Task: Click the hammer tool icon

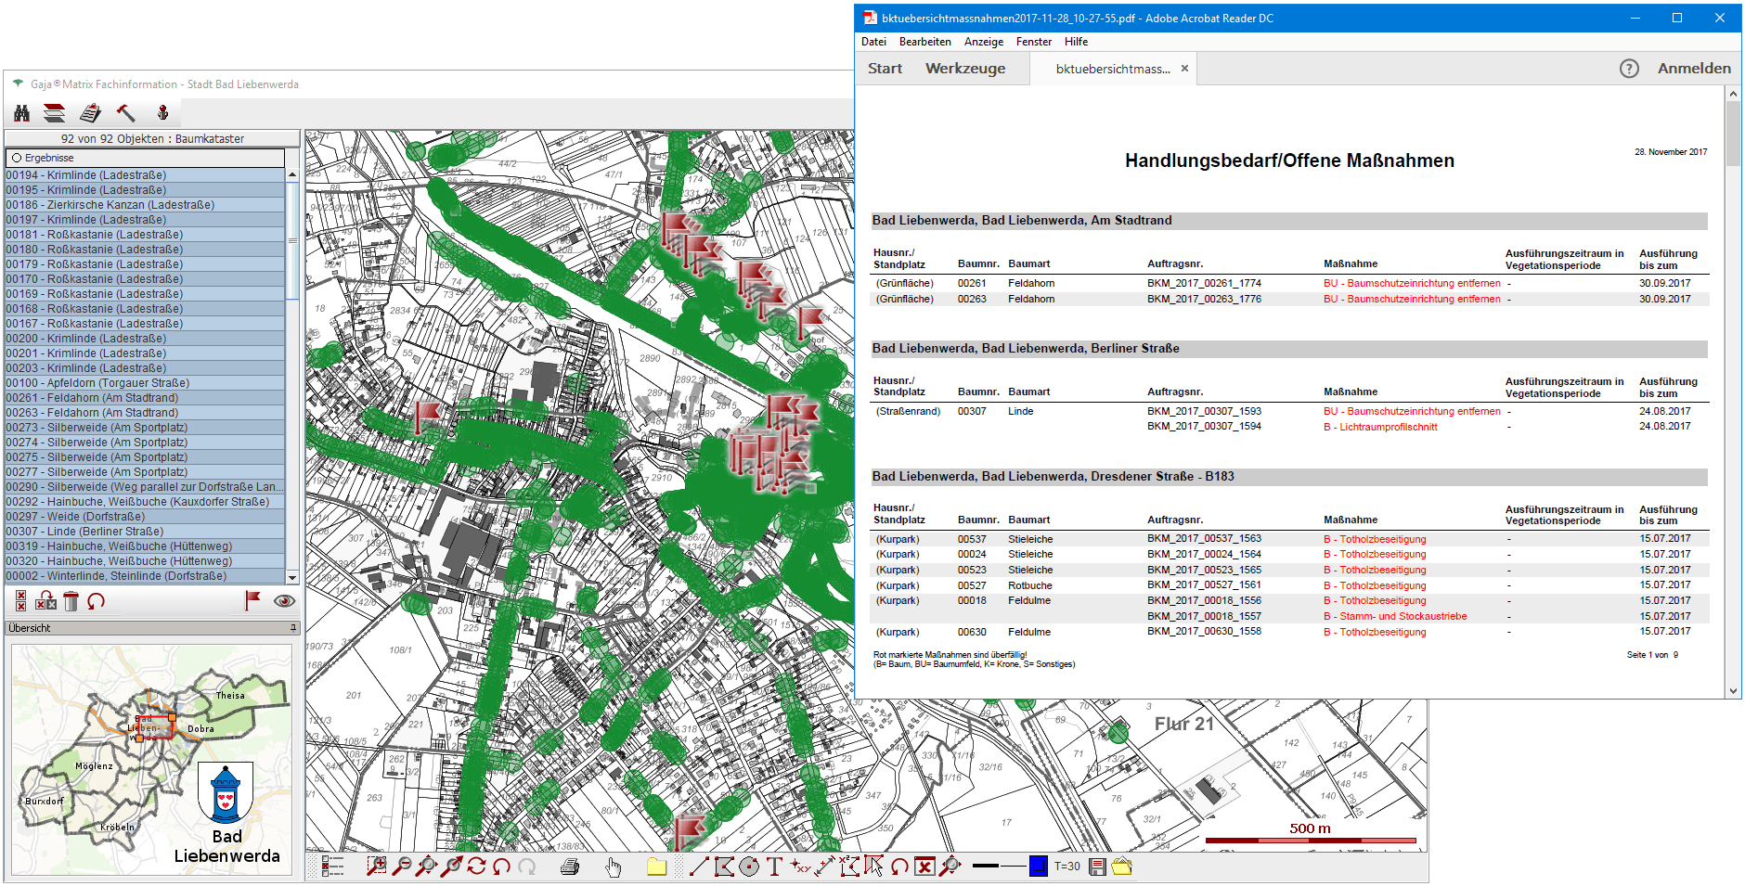Action: pyautogui.click(x=125, y=113)
